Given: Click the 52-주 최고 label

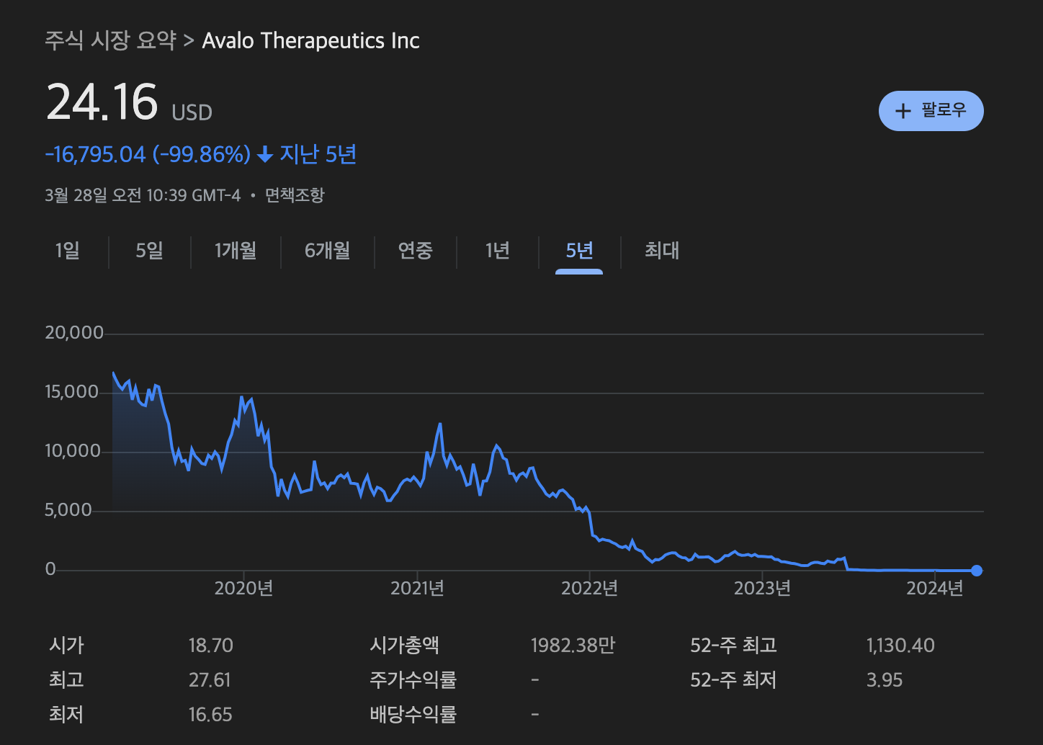Looking at the screenshot, I should [x=733, y=646].
